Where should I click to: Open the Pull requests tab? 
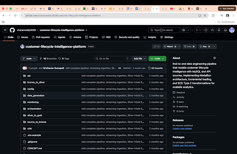(x=41, y=37)
